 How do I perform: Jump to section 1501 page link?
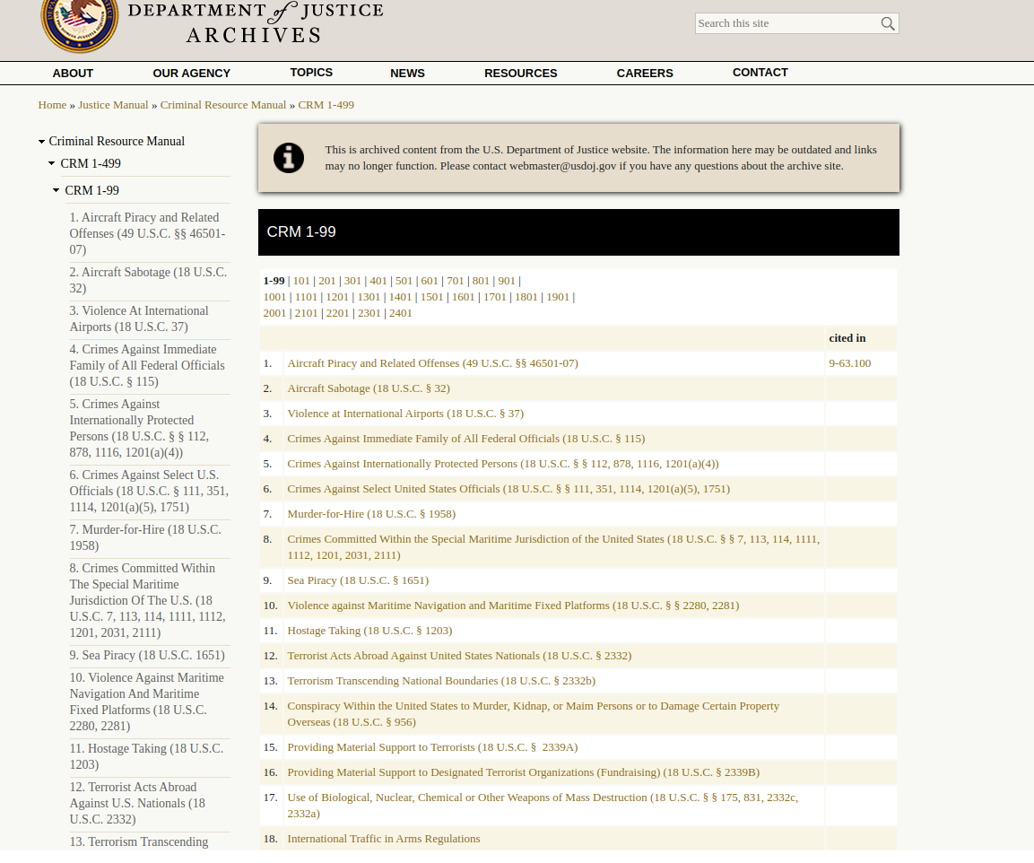pyautogui.click(x=432, y=297)
